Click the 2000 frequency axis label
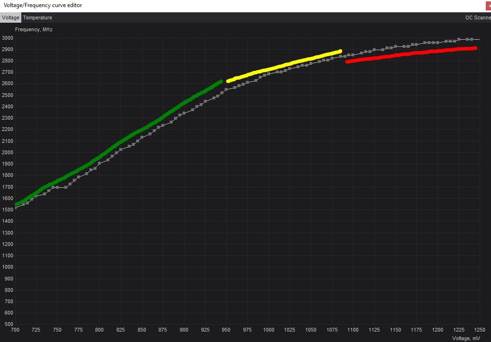Image resolution: width=491 pixels, height=342 pixels. (8, 152)
